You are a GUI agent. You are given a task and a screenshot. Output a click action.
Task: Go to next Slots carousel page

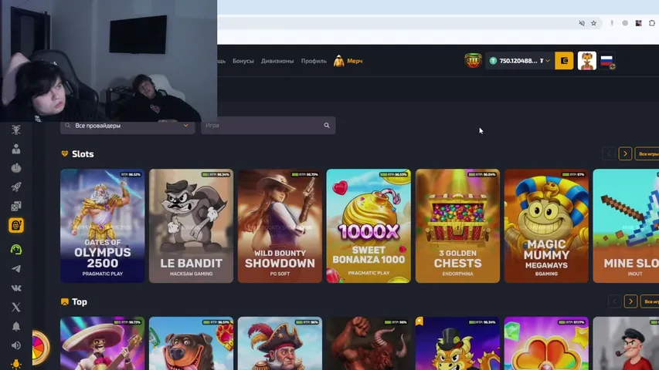tap(625, 154)
